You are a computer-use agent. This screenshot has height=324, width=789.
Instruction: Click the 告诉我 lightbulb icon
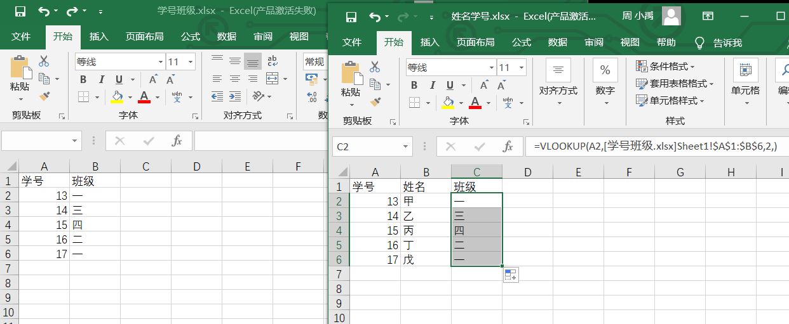(699, 42)
